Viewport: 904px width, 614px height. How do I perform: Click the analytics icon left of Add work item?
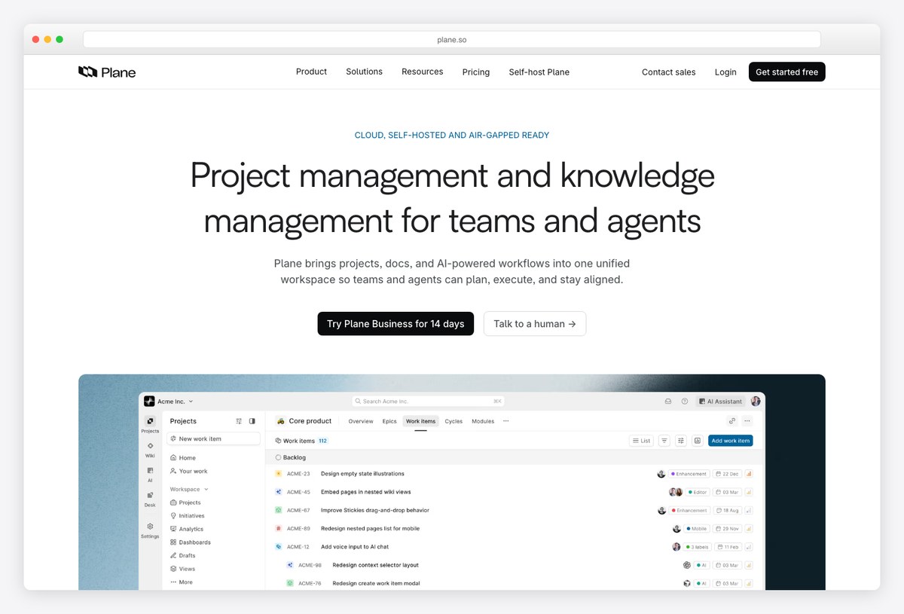[698, 441]
